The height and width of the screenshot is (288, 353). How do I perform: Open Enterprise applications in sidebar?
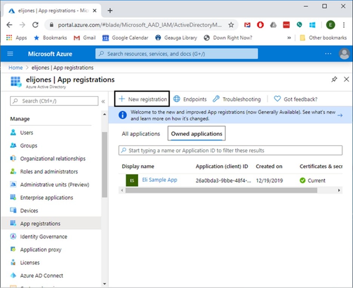pyautogui.click(x=46, y=198)
